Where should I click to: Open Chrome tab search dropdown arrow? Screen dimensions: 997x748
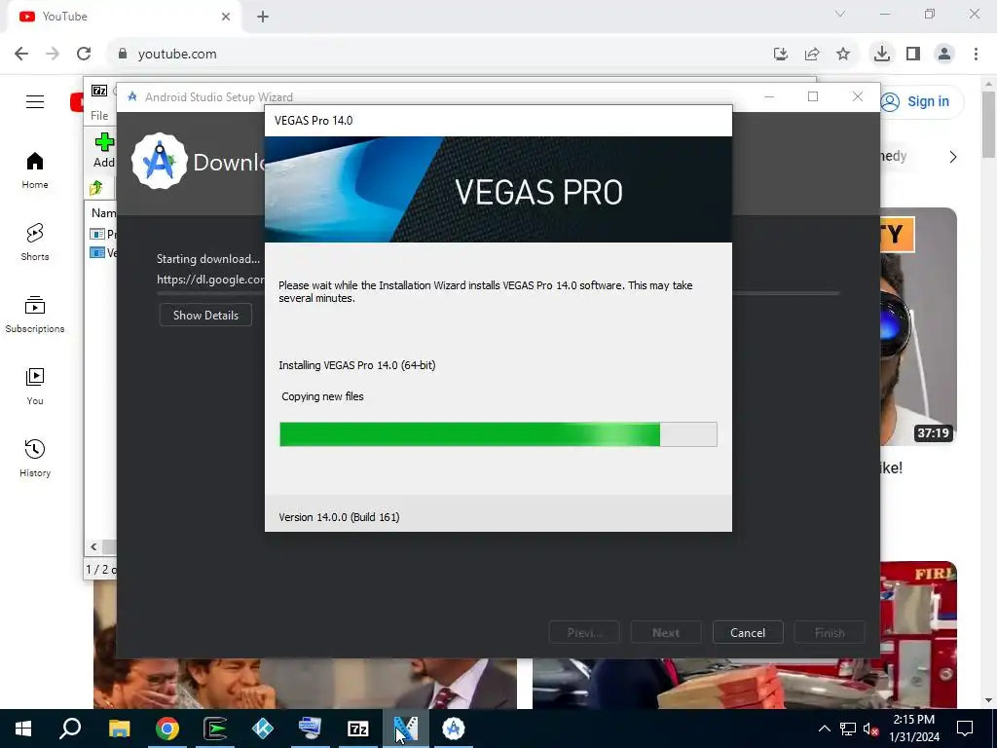840,14
